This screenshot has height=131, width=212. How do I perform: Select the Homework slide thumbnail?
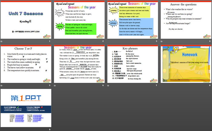pyautogui.click(x=186, y=64)
